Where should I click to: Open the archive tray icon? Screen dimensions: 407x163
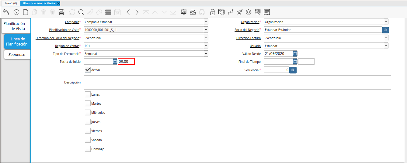(193, 12)
